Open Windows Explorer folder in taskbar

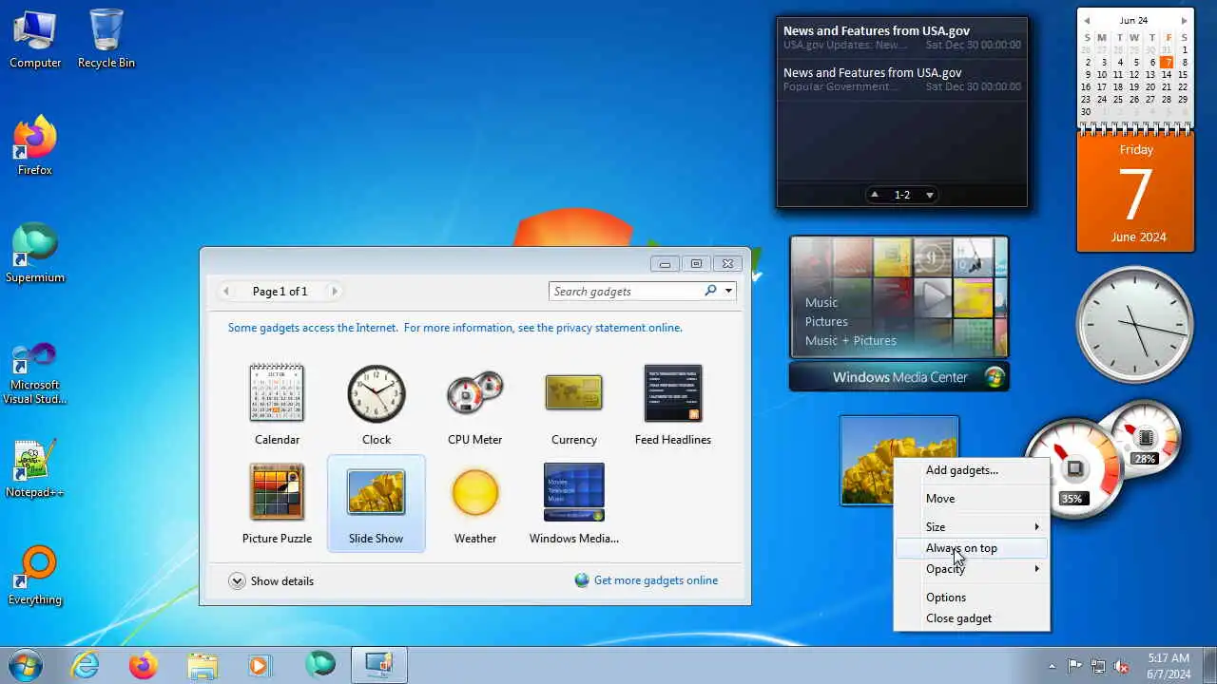pyautogui.click(x=203, y=665)
